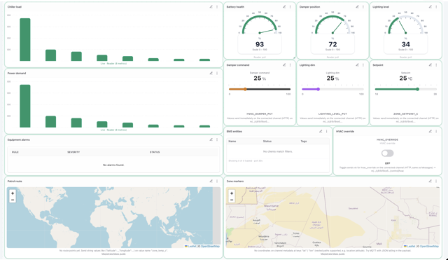
Task: Click the tallest bar in Power demand chart
Action: coord(25,106)
